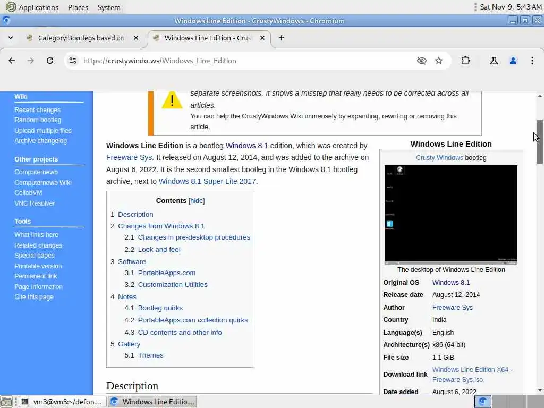This screenshot has height=408, width=544.
Task: Switch to the vm3 terminal taskbar window
Action: (63, 402)
